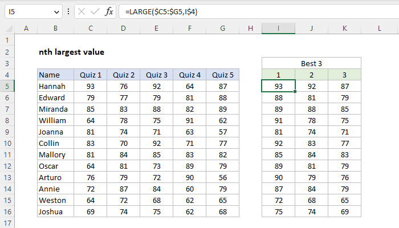Click the vertical dots name box resizer

68,11
